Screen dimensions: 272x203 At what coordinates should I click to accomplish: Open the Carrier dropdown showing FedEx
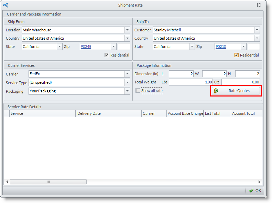pyautogui.click(x=127, y=74)
